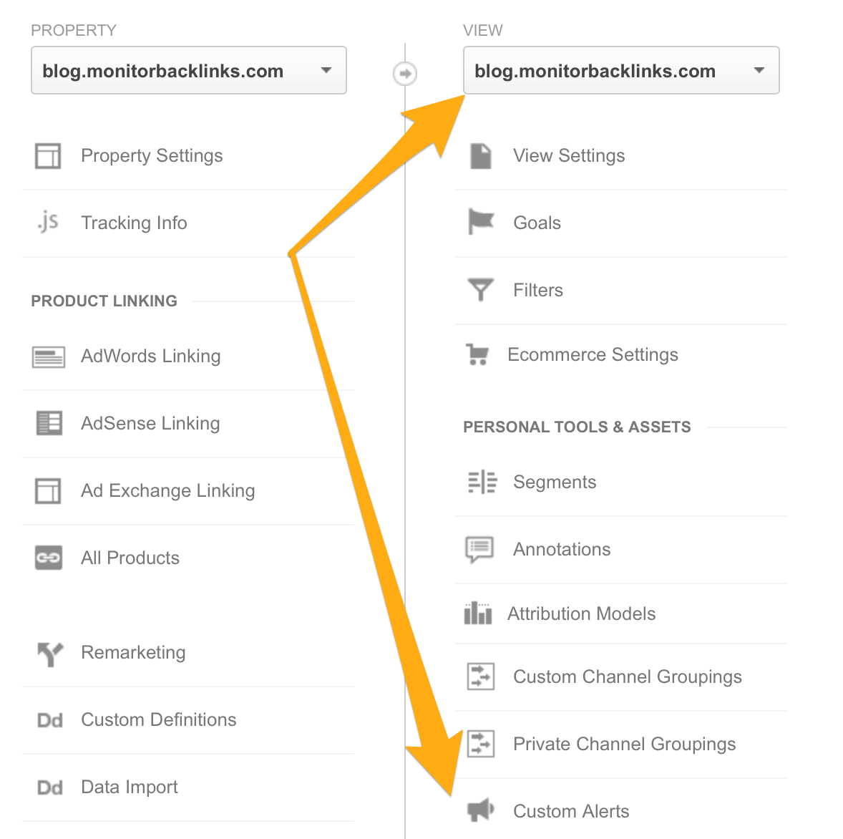Click the Custom Alerts megaphone icon
This screenshot has width=843, height=839.
click(x=480, y=810)
